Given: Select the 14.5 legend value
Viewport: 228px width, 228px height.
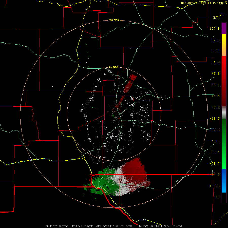Looking at the screenshot, I should coord(216,96).
